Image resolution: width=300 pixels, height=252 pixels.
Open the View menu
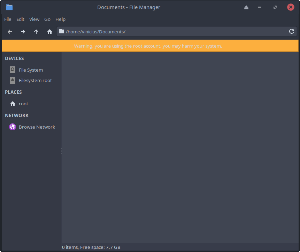[x=34, y=19]
